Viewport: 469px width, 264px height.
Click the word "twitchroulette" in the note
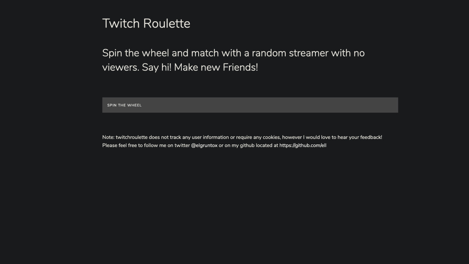(132, 137)
